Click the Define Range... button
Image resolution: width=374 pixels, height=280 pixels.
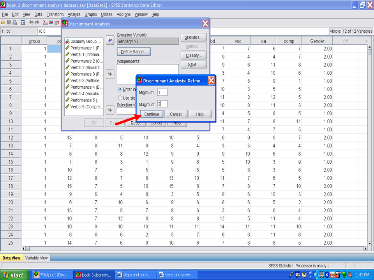pyautogui.click(x=134, y=51)
